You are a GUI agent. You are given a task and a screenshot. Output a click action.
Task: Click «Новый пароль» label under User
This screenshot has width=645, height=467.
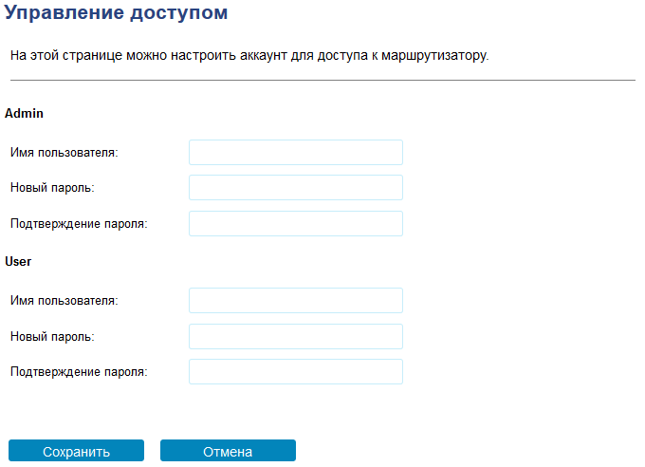pyautogui.click(x=52, y=336)
